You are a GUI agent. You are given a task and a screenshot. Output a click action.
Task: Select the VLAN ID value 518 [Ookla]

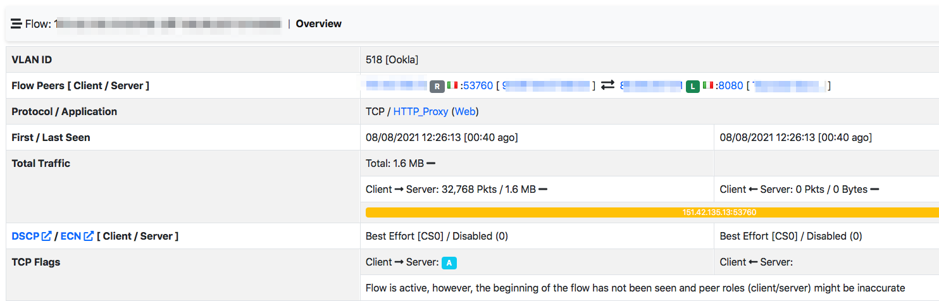click(x=392, y=60)
